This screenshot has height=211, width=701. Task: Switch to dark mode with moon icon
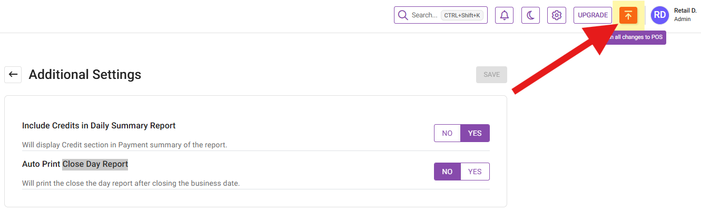click(530, 15)
